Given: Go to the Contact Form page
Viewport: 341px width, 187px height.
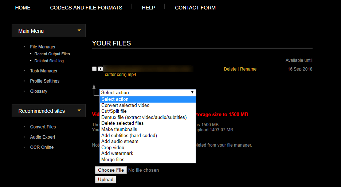Looking at the screenshot, I should pyautogui.click(x=195, y=8).
